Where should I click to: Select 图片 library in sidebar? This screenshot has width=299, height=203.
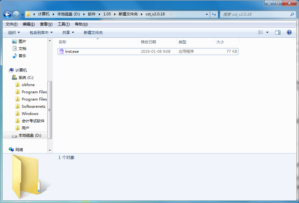(x=22, y=41)
